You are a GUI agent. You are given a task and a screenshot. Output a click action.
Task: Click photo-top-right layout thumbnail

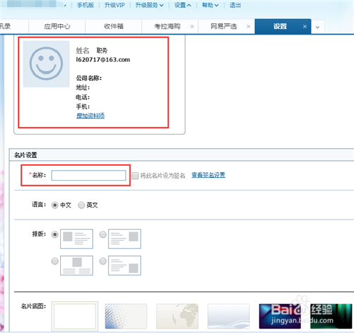(125, 239)
